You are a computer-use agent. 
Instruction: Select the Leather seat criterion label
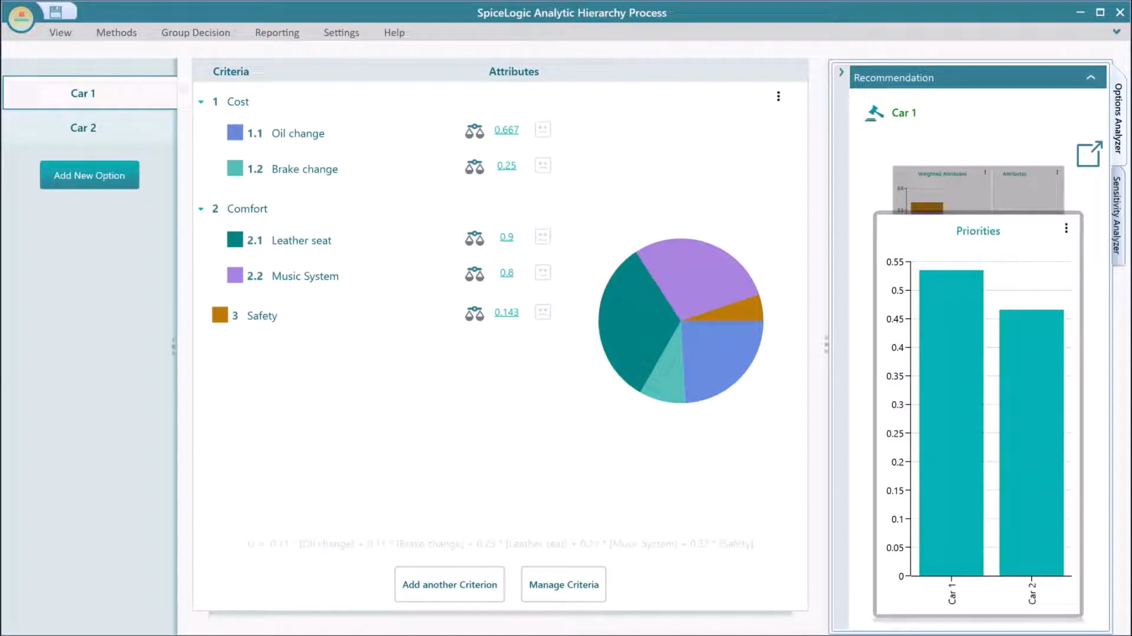[x=301, y=241]
